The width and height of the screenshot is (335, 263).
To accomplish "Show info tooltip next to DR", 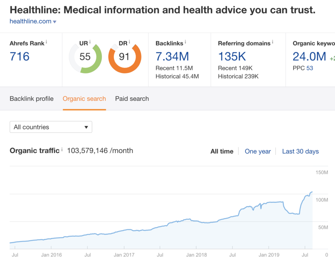I will [x=129, y=42].
